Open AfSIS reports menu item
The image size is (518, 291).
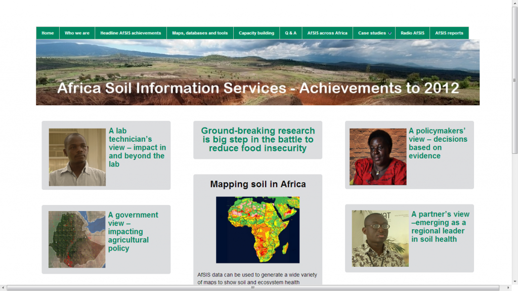coord(449,33)
